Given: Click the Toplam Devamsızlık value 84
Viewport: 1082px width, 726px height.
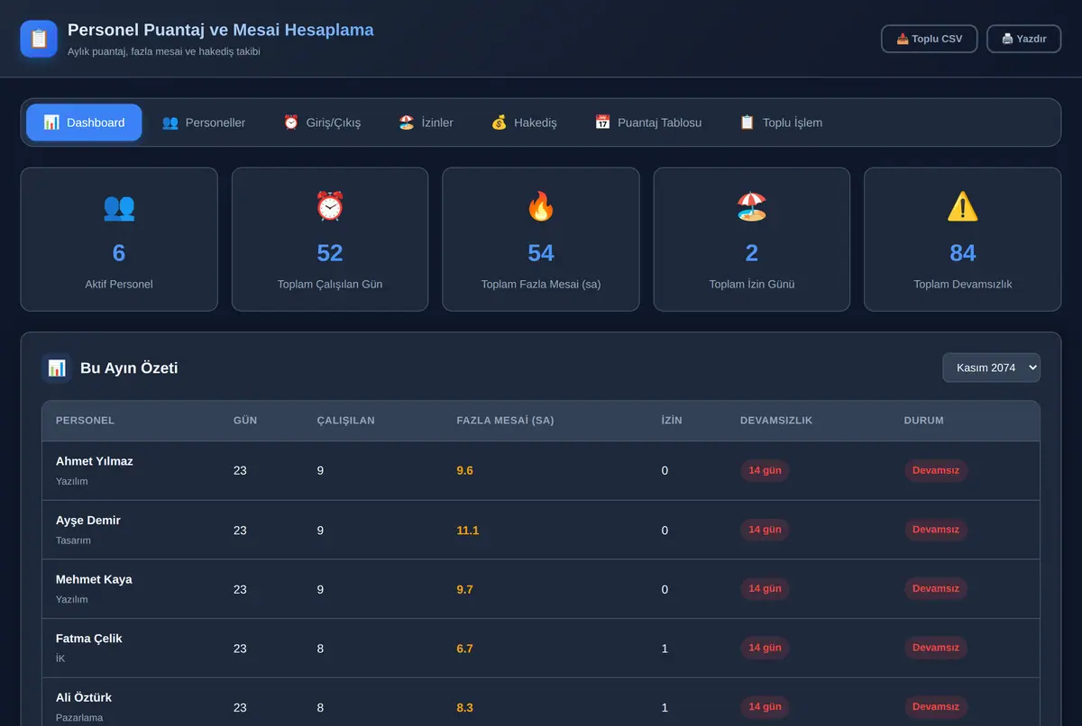Looking at the screenshot, I should [x=963, y=253].
